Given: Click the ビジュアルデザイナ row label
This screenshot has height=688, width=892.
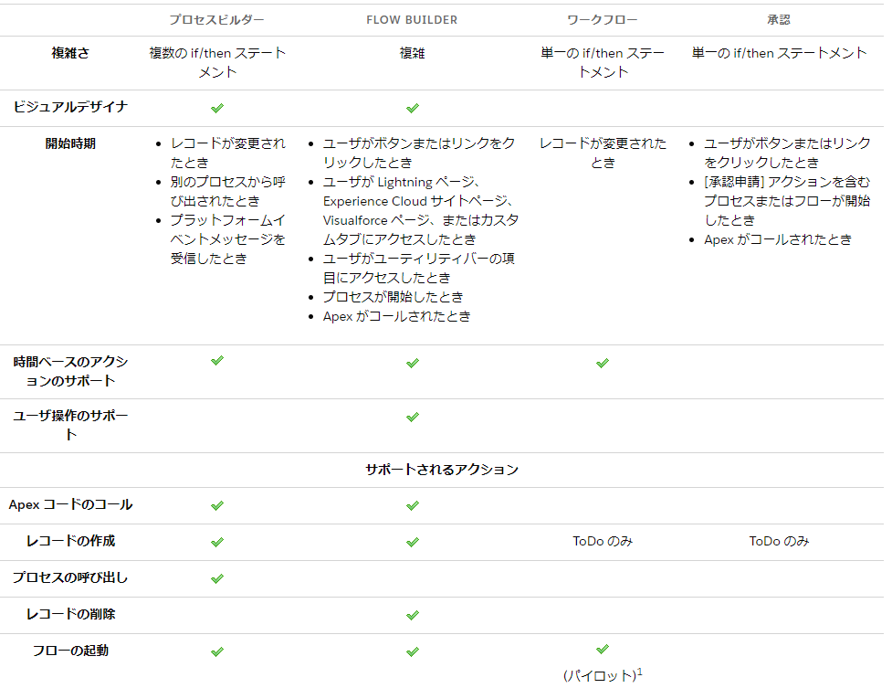Looking at the screenshot, I should 70,107.
